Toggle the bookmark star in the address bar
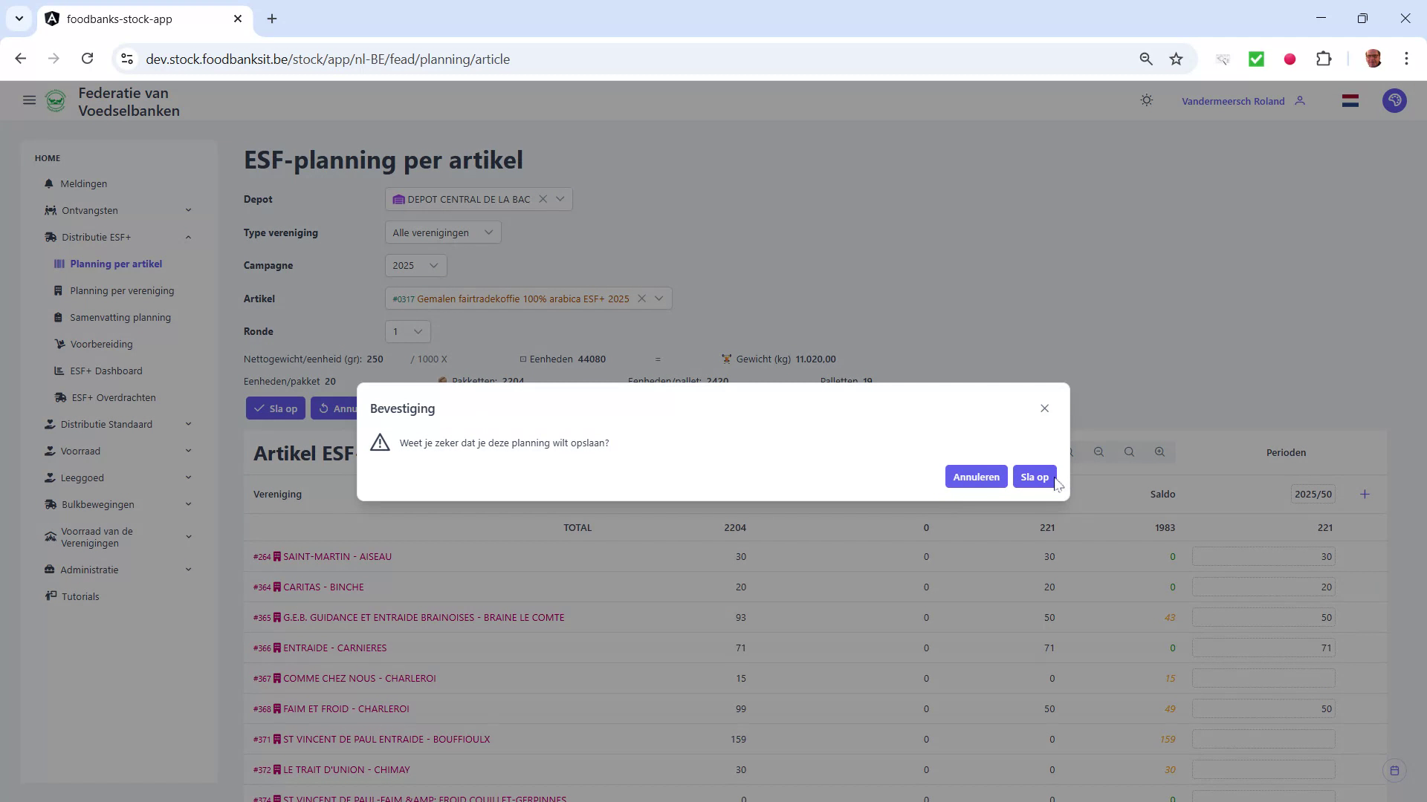The image size is (1427, 802). [1177, 59]
